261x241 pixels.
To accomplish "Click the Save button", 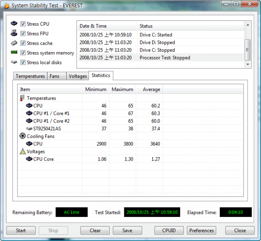I will tap(127, 230).
